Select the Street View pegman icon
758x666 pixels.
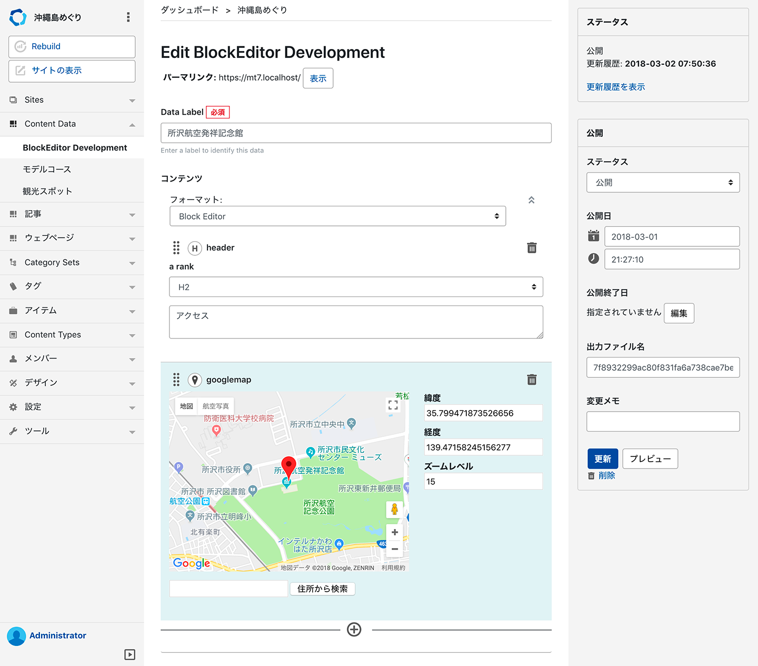(x=395, y=510)
